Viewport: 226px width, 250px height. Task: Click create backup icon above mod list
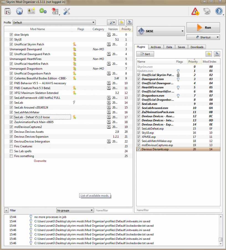click(130, 22)
